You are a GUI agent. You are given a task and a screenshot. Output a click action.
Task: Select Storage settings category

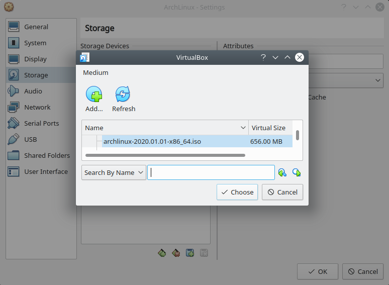(x=41, y=75)
